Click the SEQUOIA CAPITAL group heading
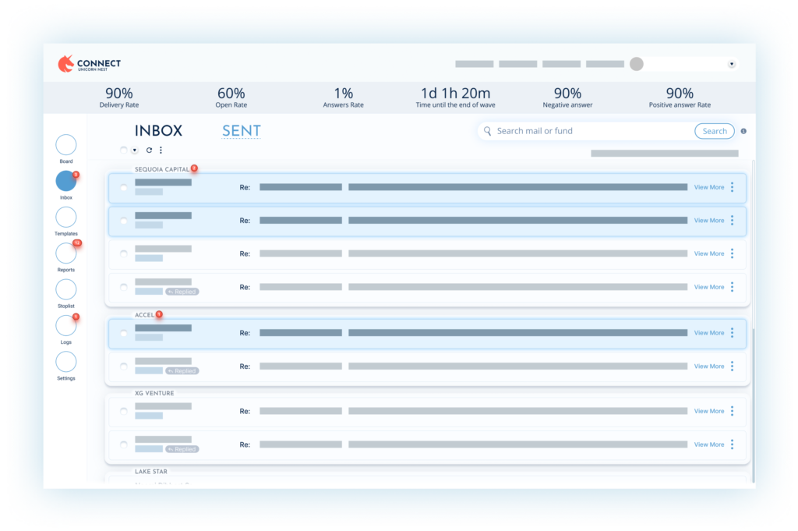Screen dimensions: 798x531 click(162, 169)
